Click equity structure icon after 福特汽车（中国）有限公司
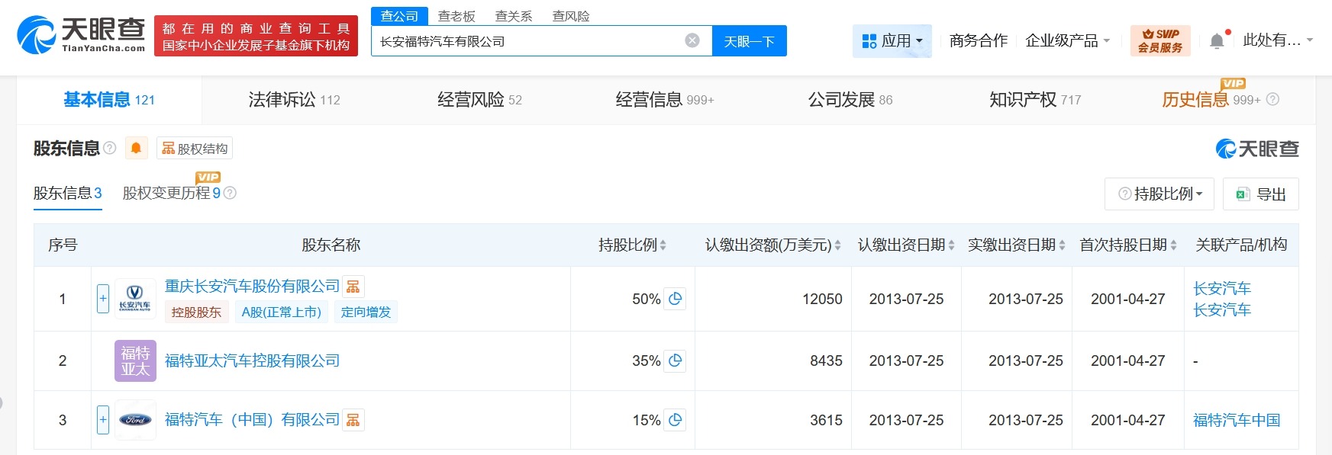 pyautogui.click(x=353, y=420)
